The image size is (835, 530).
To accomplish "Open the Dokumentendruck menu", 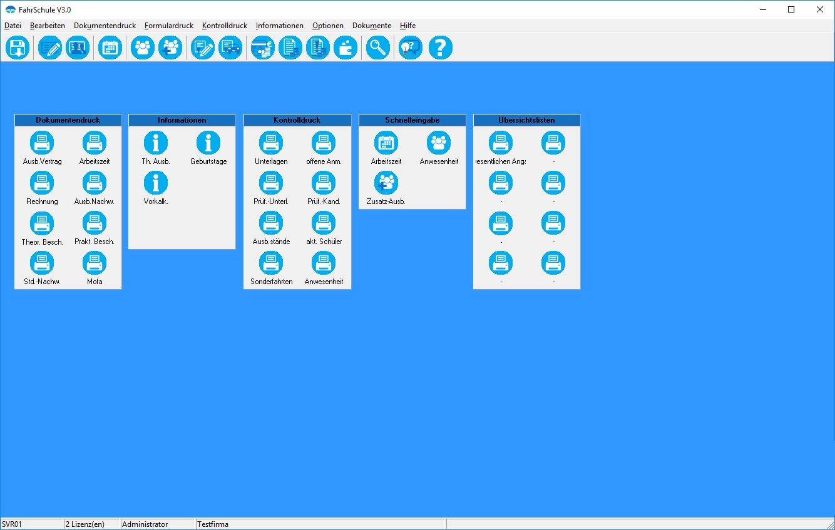I will (105, 26).
